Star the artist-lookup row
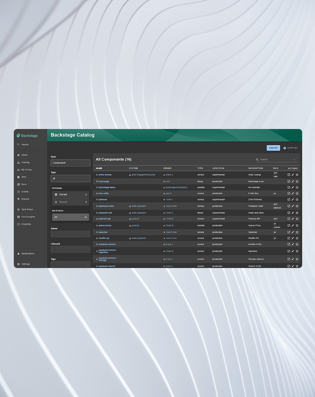Image resolution: width=315 pixels, height=397 pixels. pyautogui.click(x=297, y=175)
